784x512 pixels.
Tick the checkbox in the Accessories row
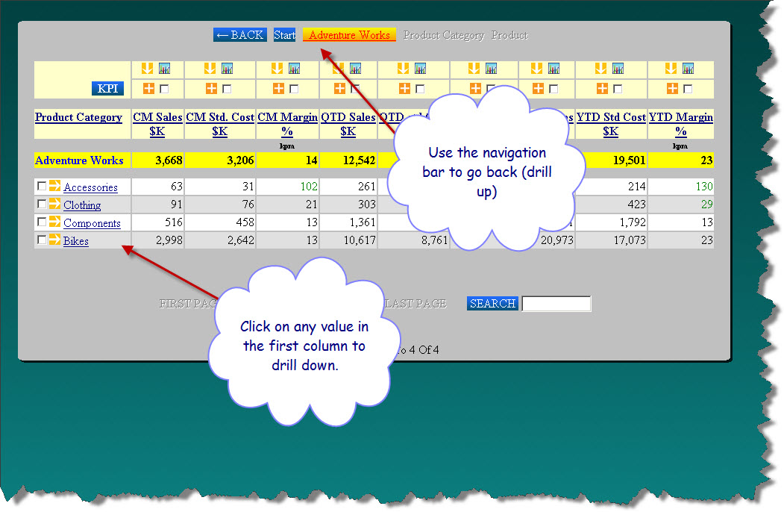pyautogui.click(x=42, y=186)
